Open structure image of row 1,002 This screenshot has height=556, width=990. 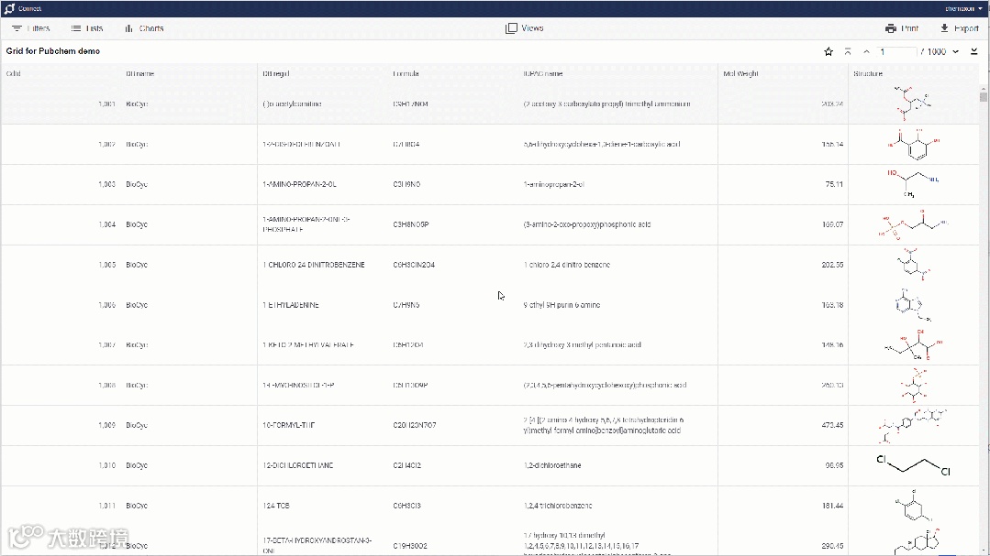coord(915,145)
